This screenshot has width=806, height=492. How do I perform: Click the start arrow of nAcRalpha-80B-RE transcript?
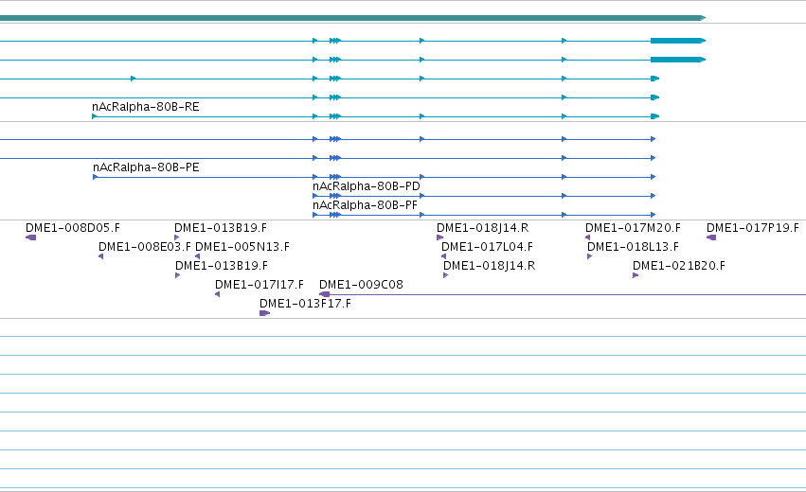click(95, 116)
